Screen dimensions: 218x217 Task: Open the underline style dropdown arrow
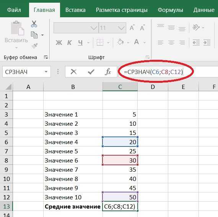(x=88, y=43)
